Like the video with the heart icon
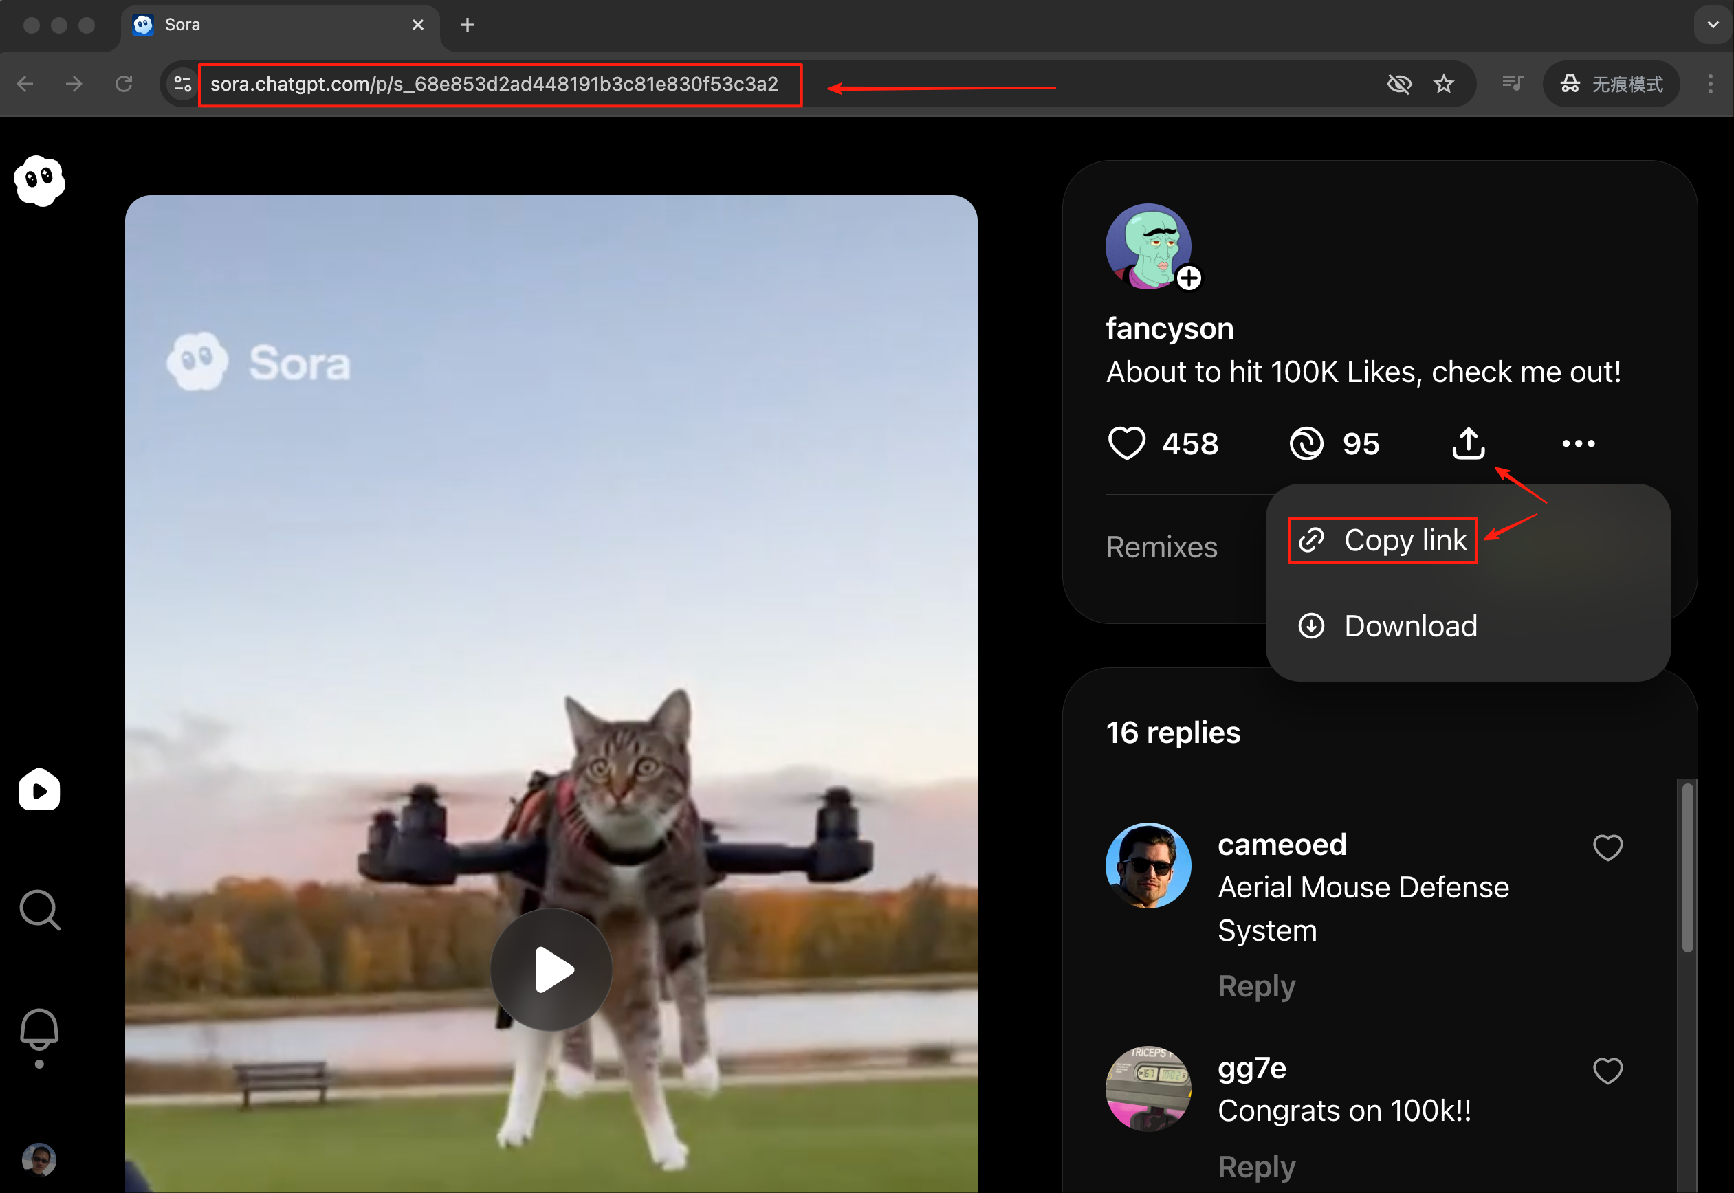1734x1193 pixels. [x=1126, y=443]
